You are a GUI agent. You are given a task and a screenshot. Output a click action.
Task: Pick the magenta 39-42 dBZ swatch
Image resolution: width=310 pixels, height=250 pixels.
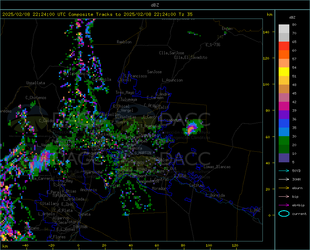point(284,106)
